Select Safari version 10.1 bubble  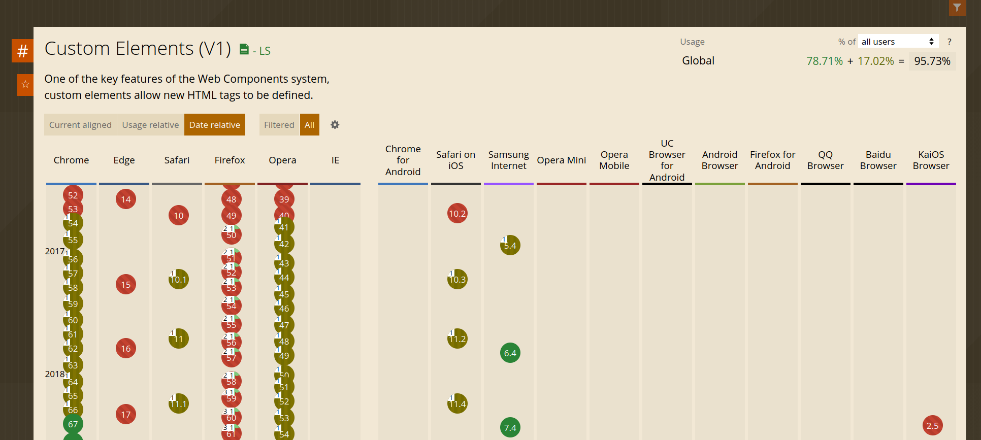coord(179,280)
